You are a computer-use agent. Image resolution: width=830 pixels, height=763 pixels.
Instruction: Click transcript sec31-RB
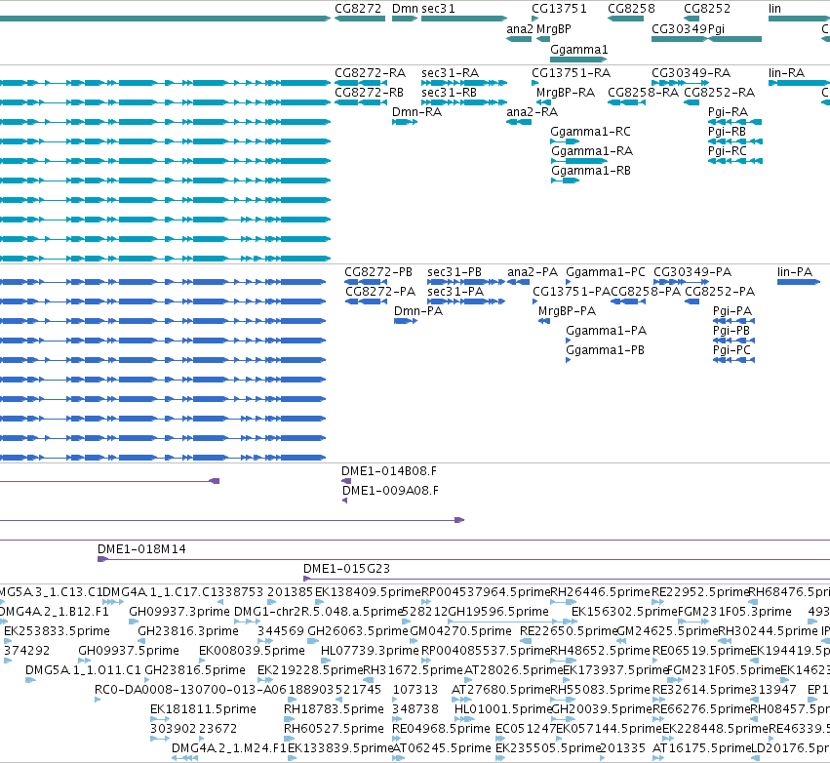click(450, 93)
